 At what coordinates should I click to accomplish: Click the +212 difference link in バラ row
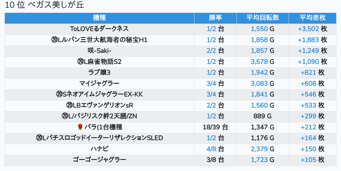[x=308, y=127]
